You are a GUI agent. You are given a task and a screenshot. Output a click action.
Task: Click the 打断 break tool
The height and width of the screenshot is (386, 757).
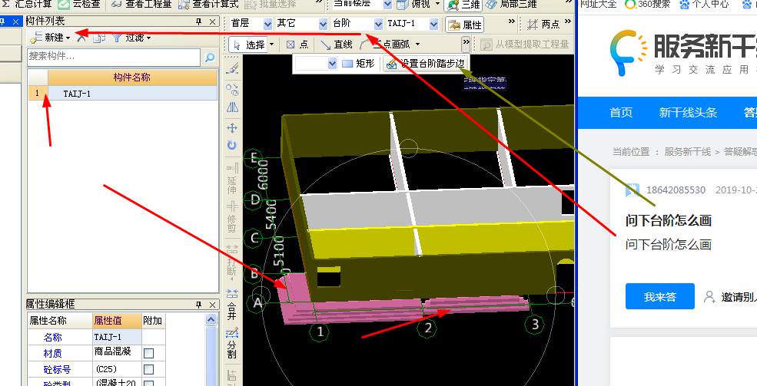(x=232, y=262)
